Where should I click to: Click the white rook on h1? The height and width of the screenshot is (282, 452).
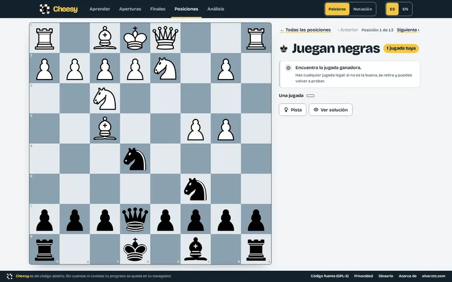coord(45,38)
